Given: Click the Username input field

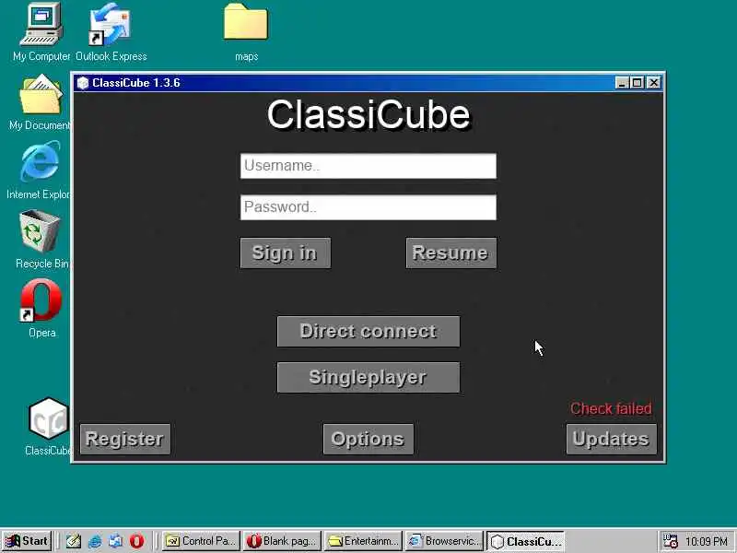Looking at the screenshot, I should coord(368,166).
